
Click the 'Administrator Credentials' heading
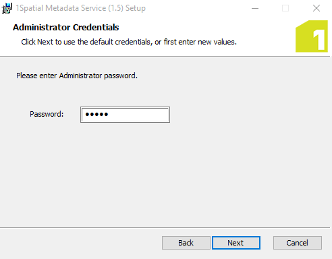[x=65, y=28]
